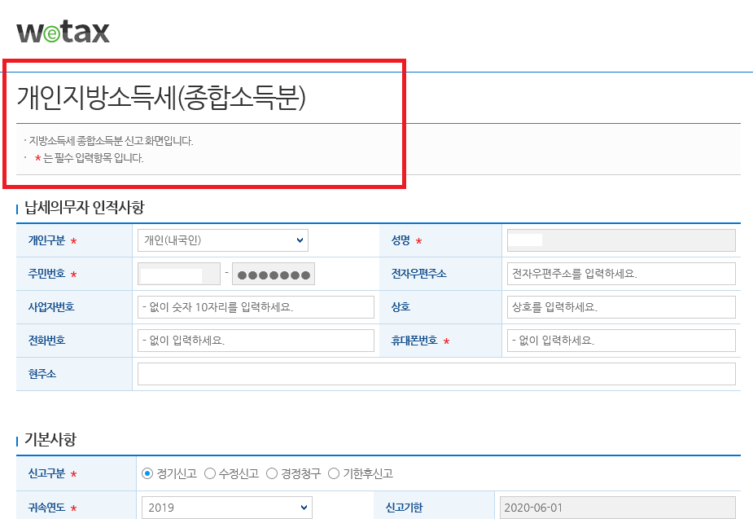Click the 현주소 field label
This screenshot has height=519, width=753.
click(42, 374)
